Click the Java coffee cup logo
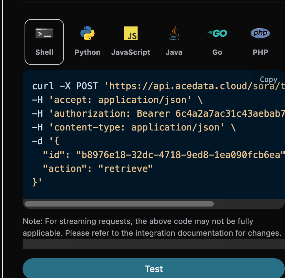Image resolution: width=285 pixels, height=278 pixels. (x=174, y=33)
